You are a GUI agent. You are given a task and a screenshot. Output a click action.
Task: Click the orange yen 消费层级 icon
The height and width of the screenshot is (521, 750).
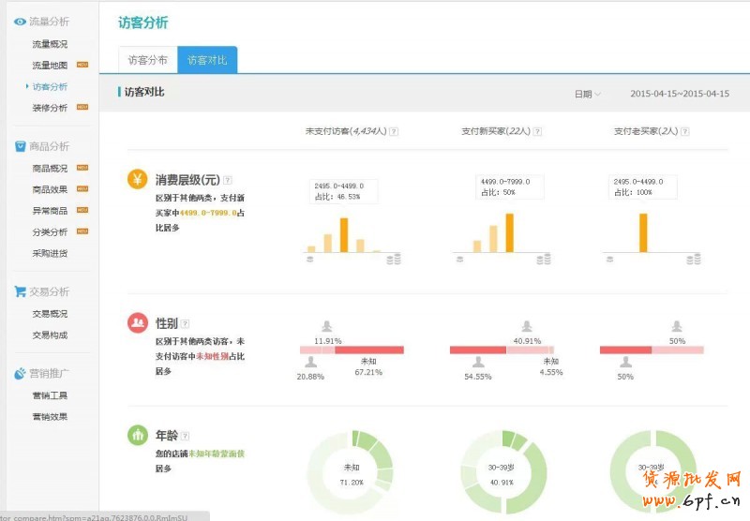(138, 179)
